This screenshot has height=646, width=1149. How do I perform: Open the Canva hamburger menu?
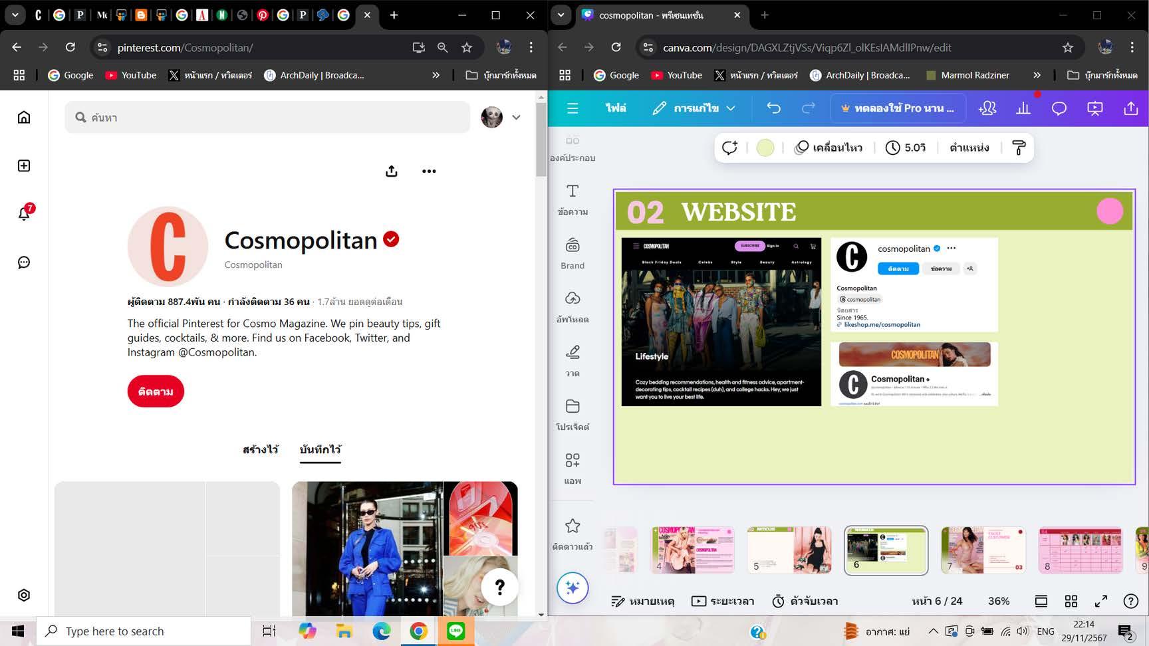click(573, 108)
